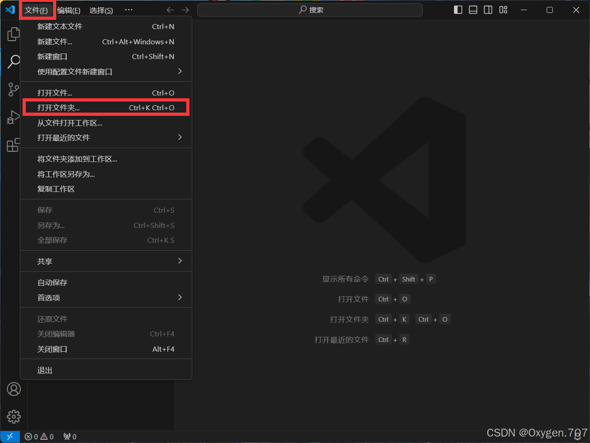Toggle the secondary side bar layout icon
Screen dimensions: 590x443
point(488,10)
